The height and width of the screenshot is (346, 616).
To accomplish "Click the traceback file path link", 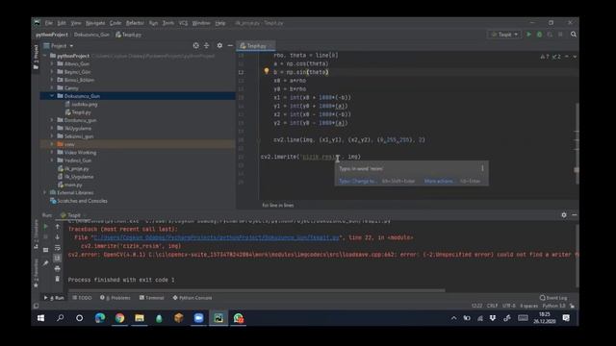I will click(216, 237).
